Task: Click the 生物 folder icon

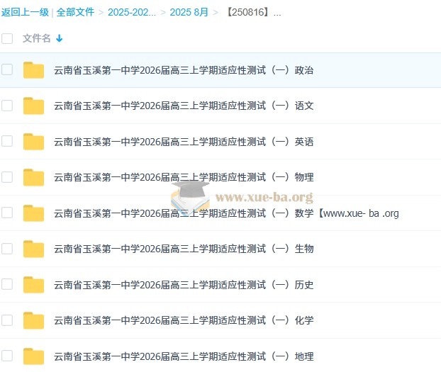Action: pyautogui.click(x=33, y=249)
